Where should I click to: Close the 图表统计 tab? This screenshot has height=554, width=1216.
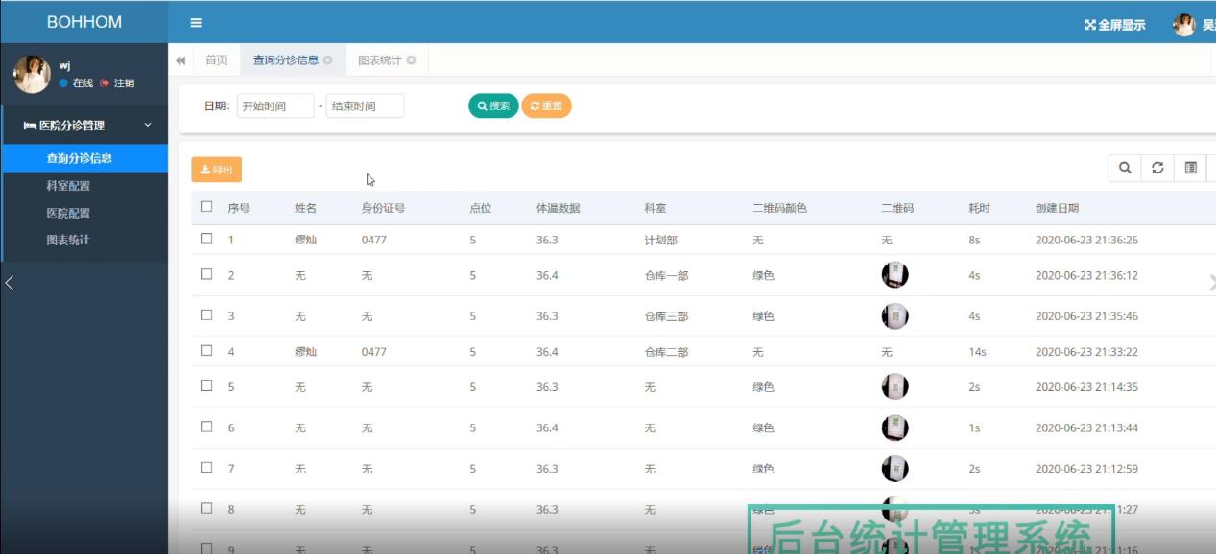[413, 58]
